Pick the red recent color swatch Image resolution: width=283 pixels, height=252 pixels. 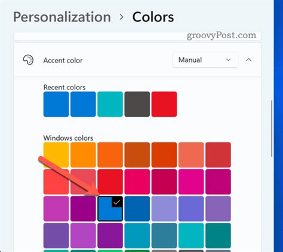(164, 104)
